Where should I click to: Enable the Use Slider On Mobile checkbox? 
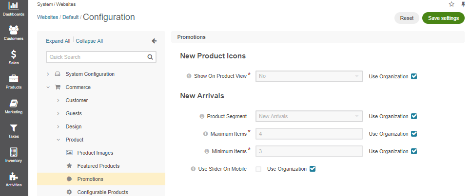[x=258, y=169]
